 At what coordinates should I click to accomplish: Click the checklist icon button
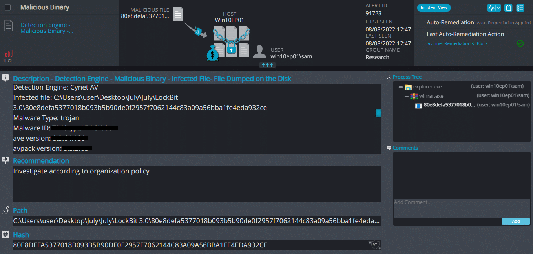520,8
